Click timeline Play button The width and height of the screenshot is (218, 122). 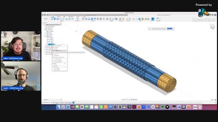(46, 103)
